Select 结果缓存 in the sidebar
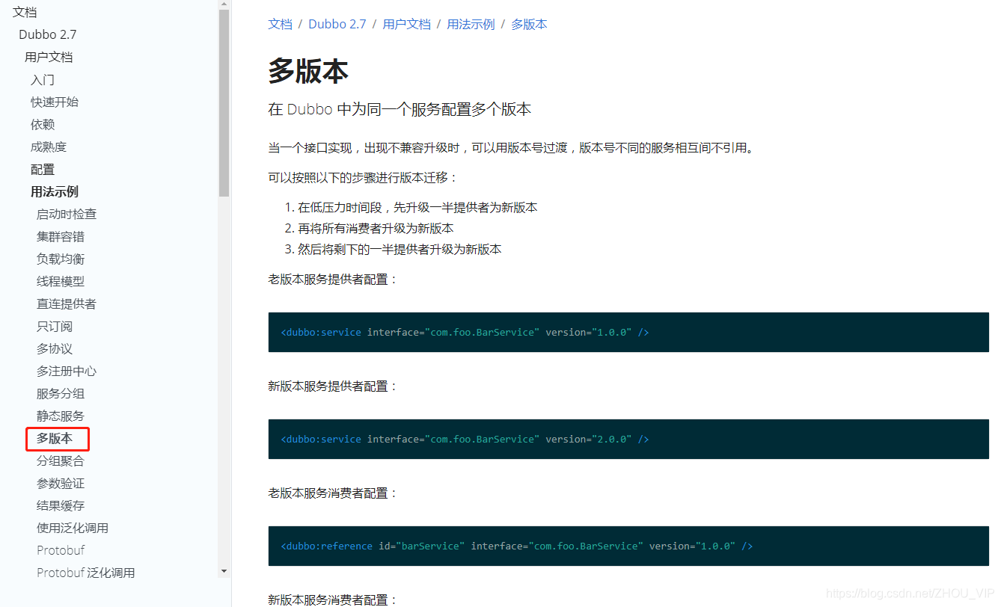This screenshot has width=1001, height=607. click(61, 506)
